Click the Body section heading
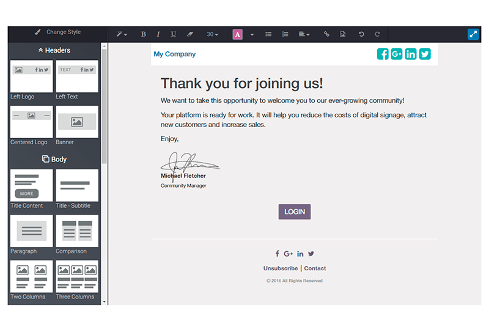The height and width of the screenshot is (332, 489). (x=54, y=159)
